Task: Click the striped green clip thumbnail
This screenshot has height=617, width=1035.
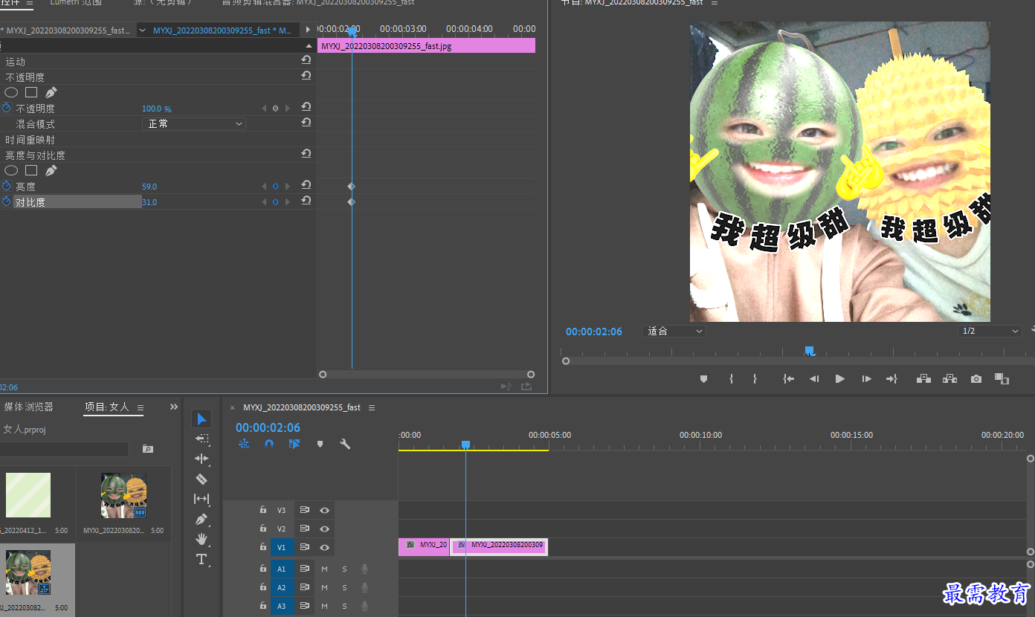Action: [x=28, y=495]
